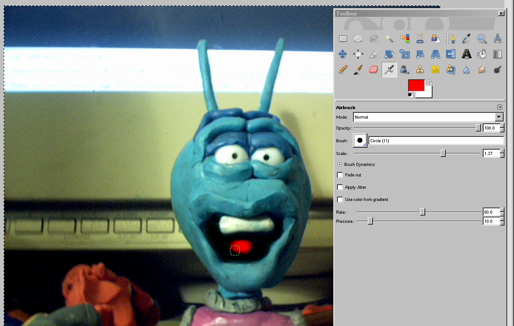Activate the Move tool
Viewport: 514px width, 326px height.
click(343, 55)
